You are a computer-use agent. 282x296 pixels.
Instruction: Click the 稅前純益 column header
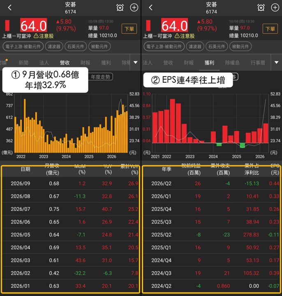point(191,169)
